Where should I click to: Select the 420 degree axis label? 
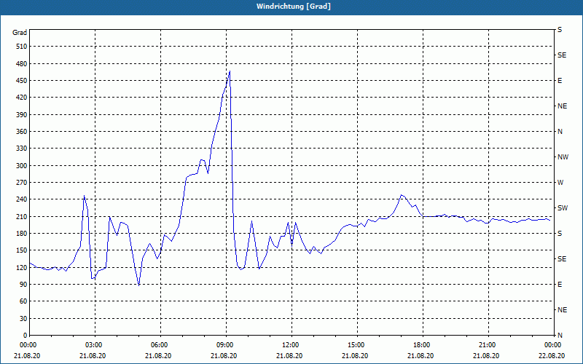coord(22,98)
